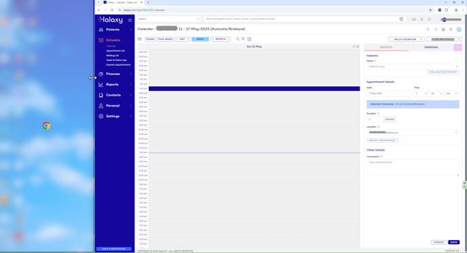Open the appointment hour dropdown

[421, 94]
